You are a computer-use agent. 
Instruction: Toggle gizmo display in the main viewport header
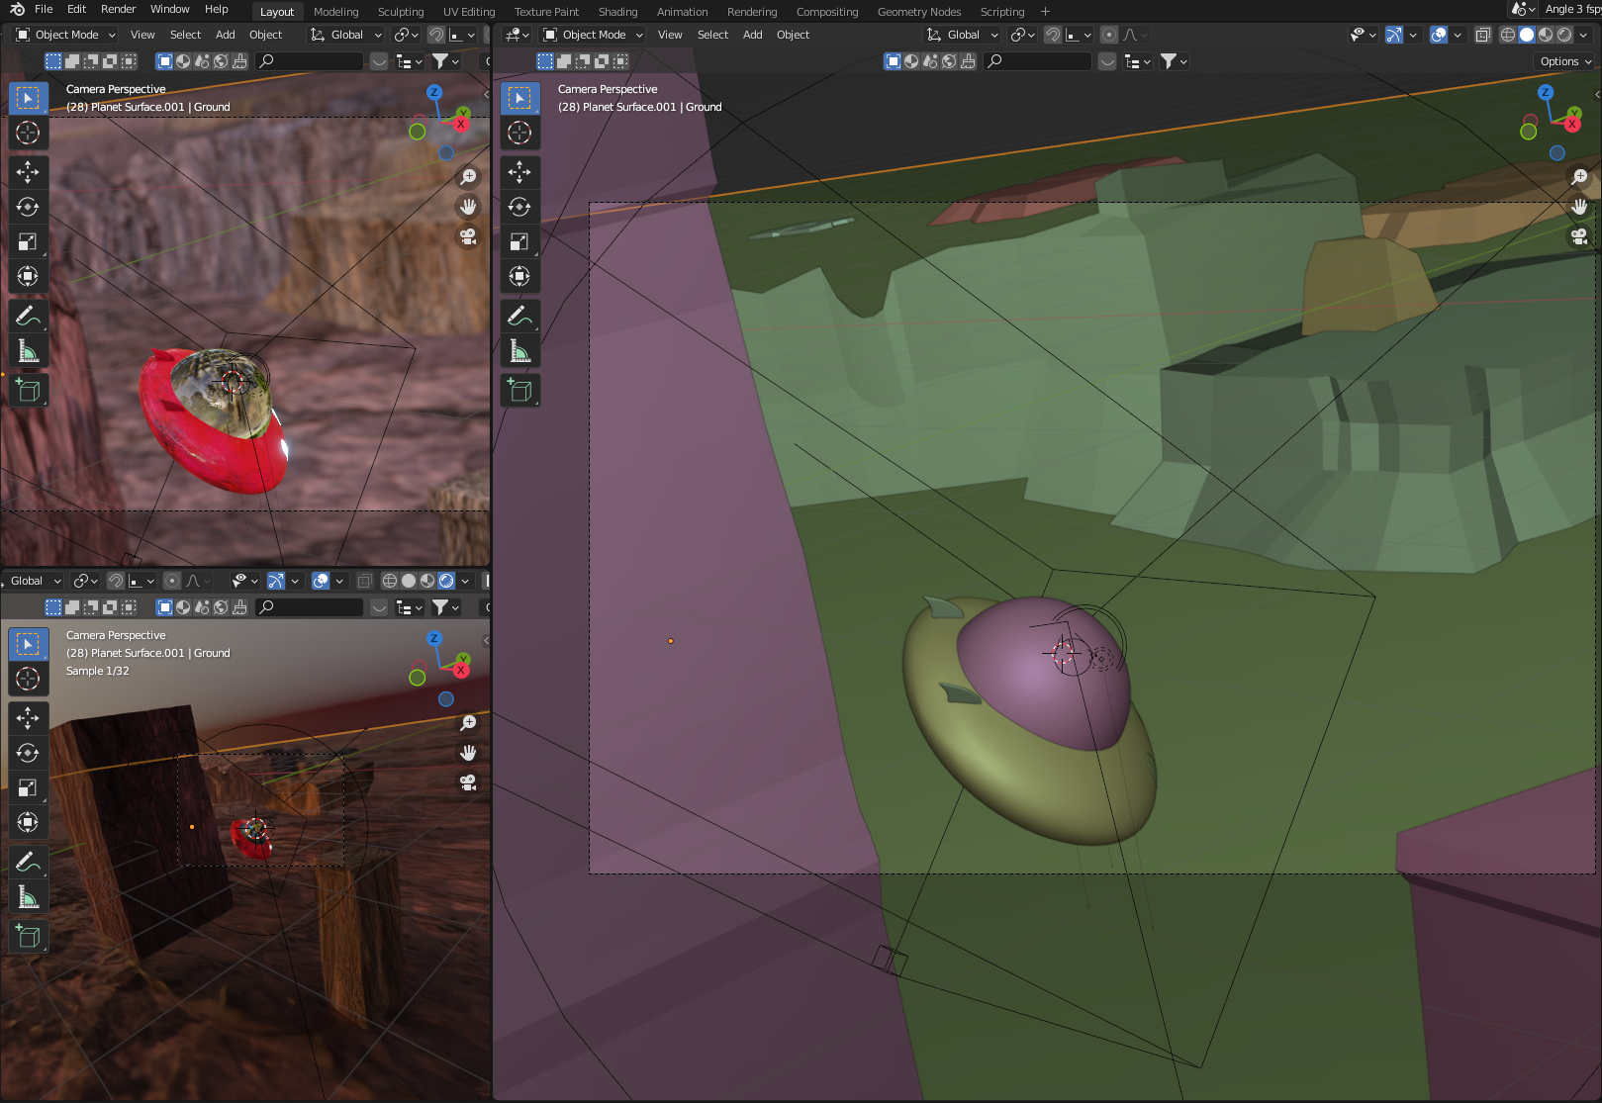[x=1394, y=35]
